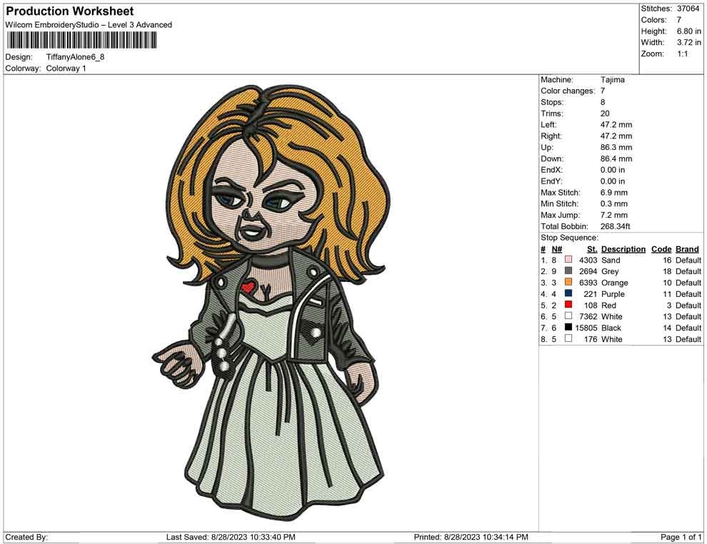This screenshot has height=544, width=707.
Task: Click the Max Jump value '7.2 mm'
Action: pos(613,215)
